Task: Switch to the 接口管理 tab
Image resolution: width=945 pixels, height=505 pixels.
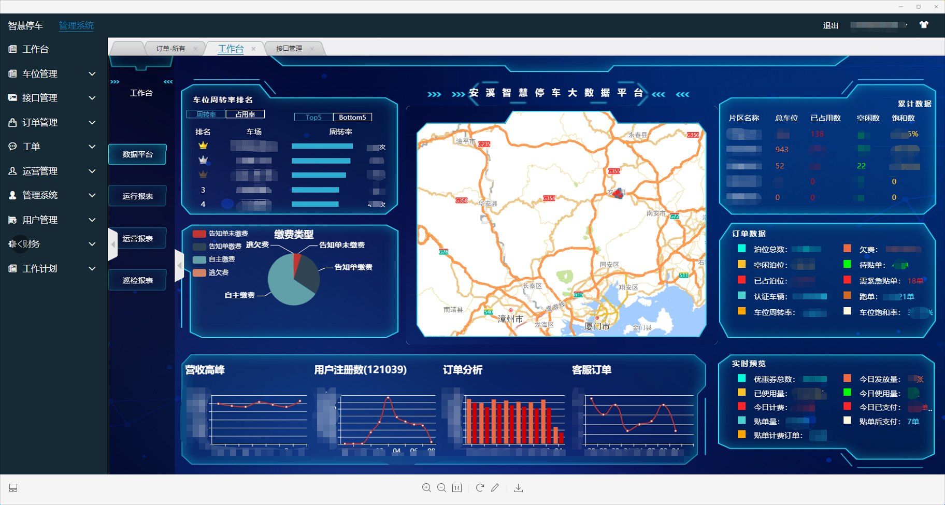Action: pos(289,49)
